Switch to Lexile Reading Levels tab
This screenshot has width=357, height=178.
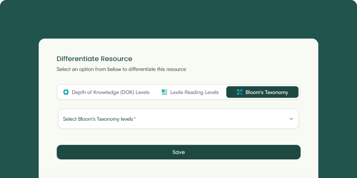point(190,92)
